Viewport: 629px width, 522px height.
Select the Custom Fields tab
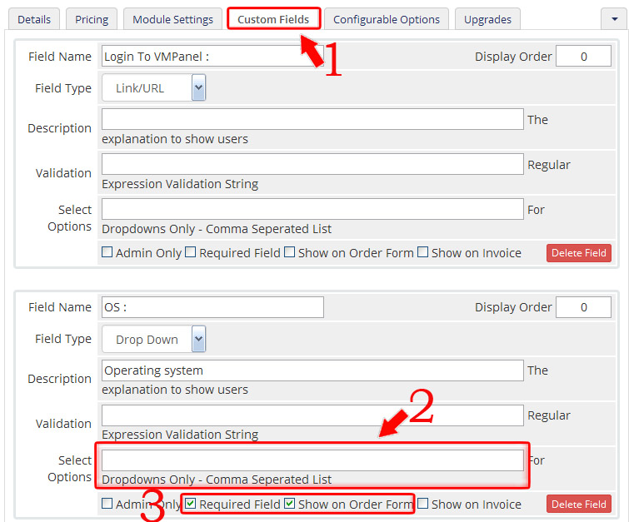[273, 19]
